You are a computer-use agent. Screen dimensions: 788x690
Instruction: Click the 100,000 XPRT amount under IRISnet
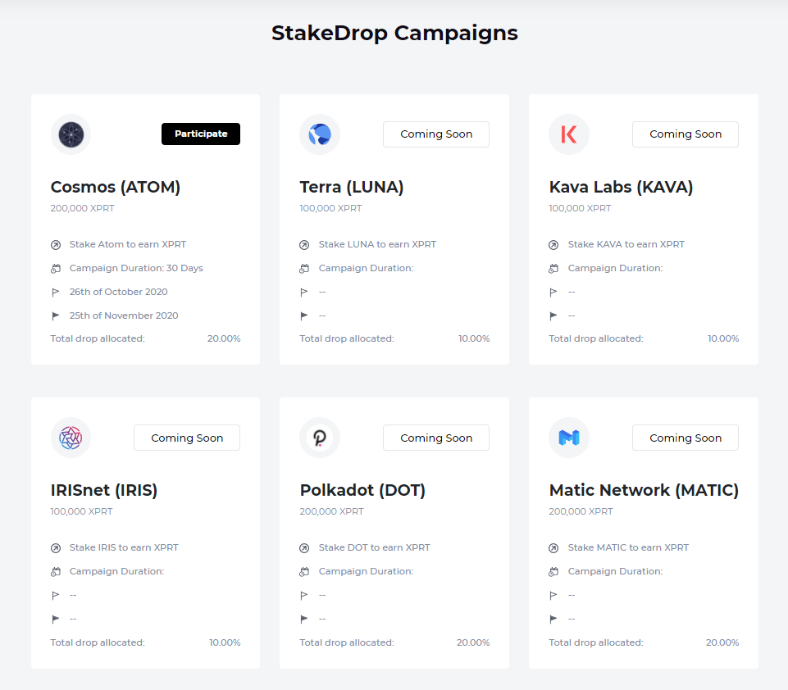pyautogui.click(x=81, y=511)
